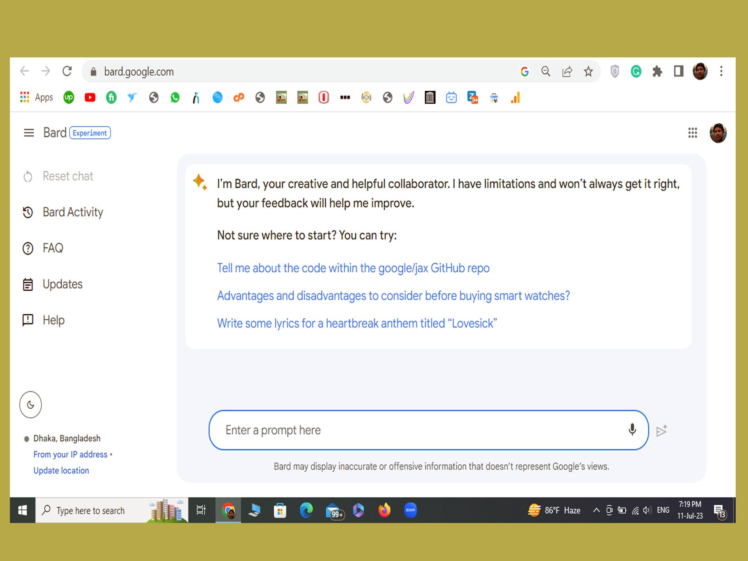Open Microsoft Edge from the taskbar

coord(306,510)
